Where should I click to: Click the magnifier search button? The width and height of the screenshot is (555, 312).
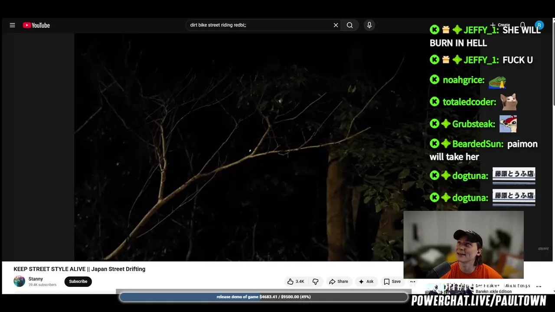[x=349, y=25]
